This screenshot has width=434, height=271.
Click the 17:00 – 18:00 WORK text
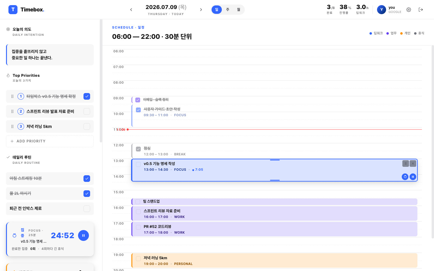pyautogui.click(x=164, y=232)
